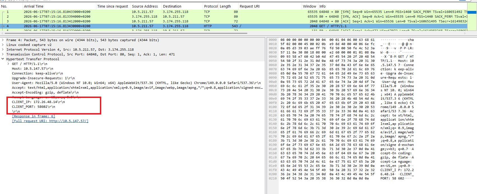
Task: Select packet number 1 SYN row
Action: tap(234, 12)
